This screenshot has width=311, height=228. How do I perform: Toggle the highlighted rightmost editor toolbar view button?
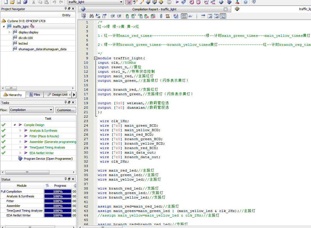point(223,16)
